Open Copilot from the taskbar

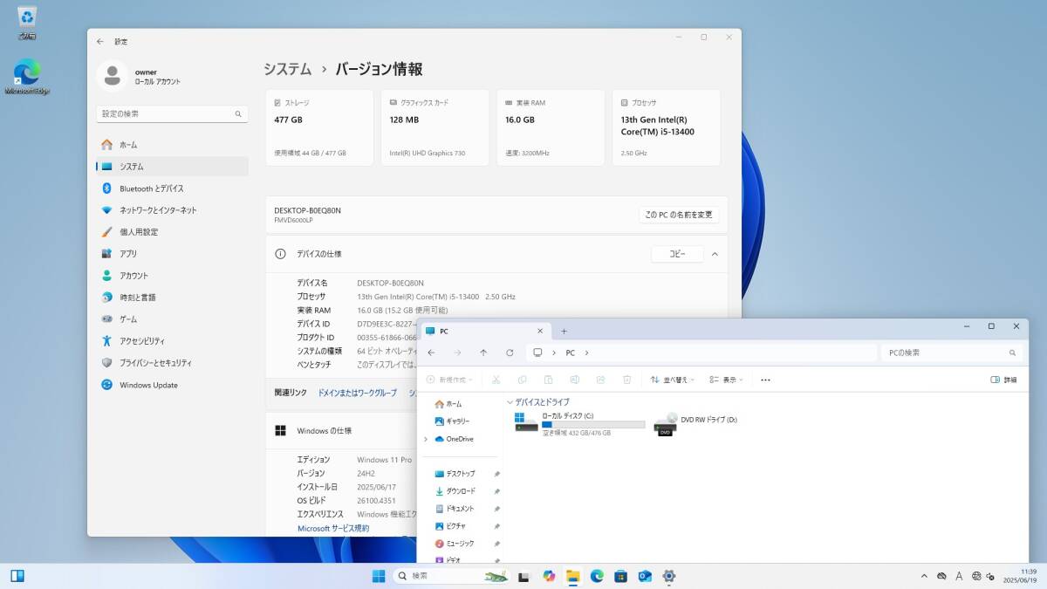coord(549,576)
